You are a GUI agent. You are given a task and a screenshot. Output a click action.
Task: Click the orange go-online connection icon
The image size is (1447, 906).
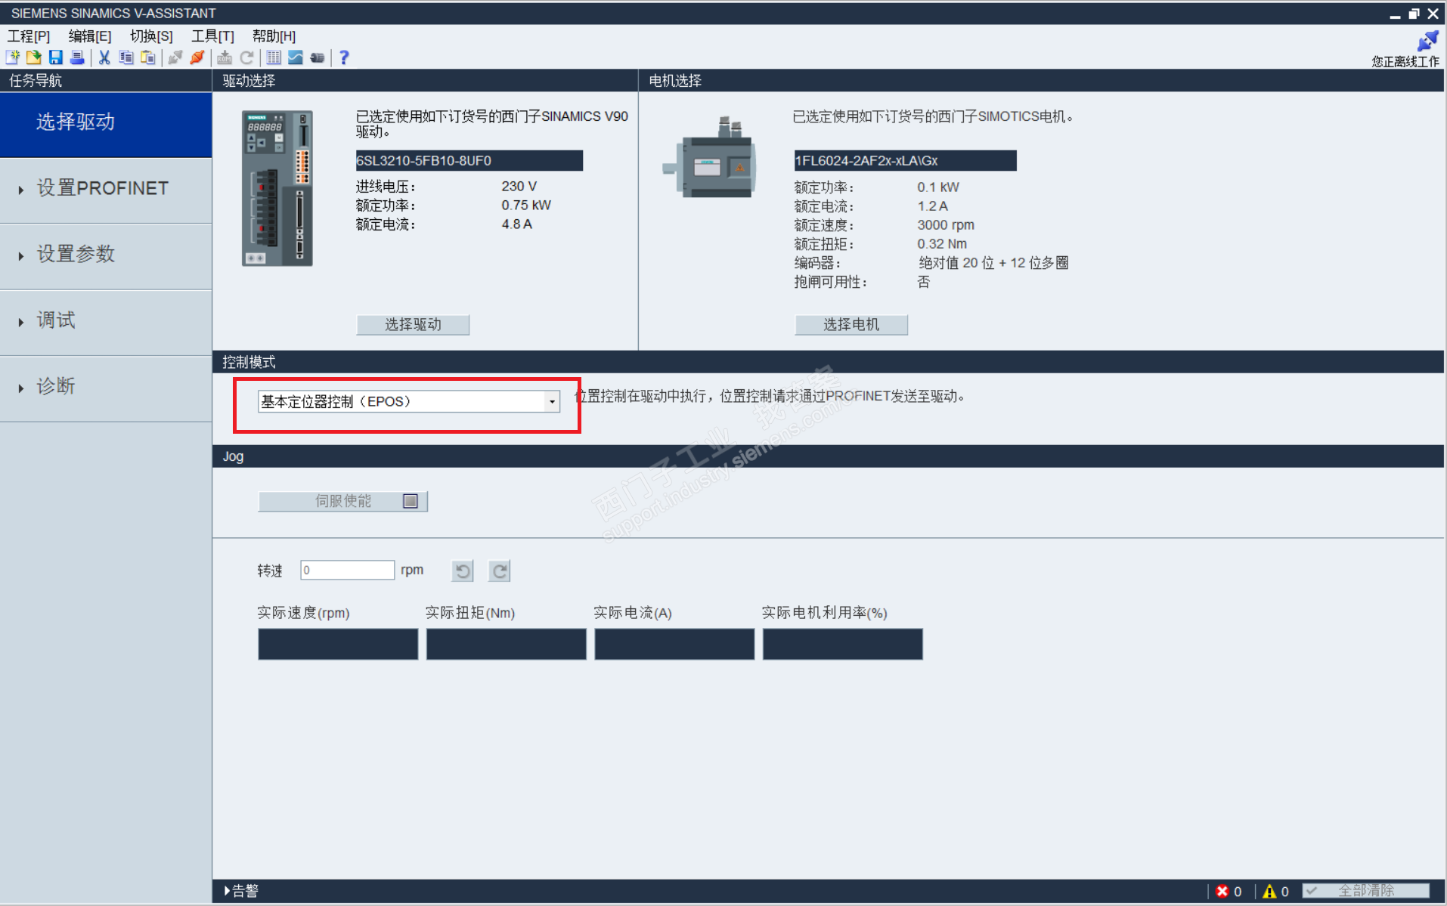(197, 57)
